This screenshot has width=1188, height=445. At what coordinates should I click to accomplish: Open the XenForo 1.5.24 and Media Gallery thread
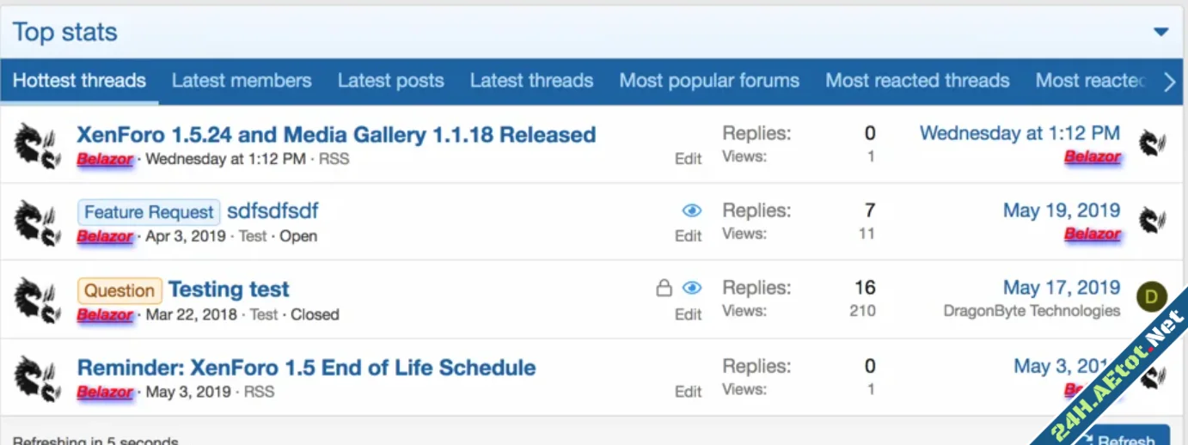[x=336, y=135]
